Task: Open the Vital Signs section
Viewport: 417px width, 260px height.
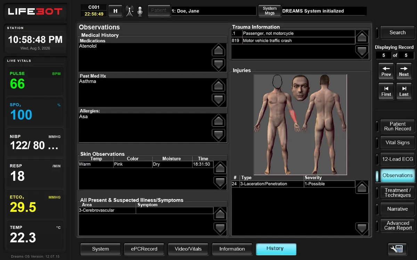Action: coord(398,143)
